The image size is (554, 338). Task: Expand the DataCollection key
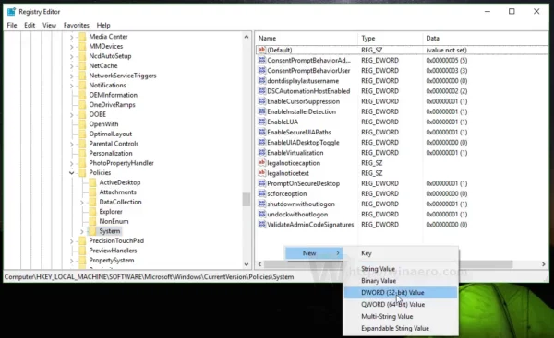(82, 202)
